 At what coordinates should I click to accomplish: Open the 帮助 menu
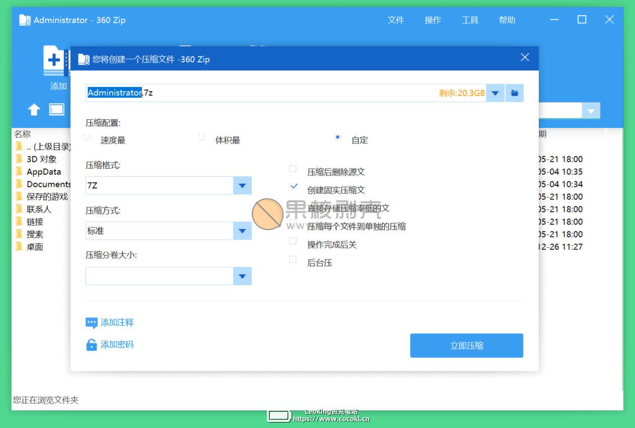click(x=507, y=20)
